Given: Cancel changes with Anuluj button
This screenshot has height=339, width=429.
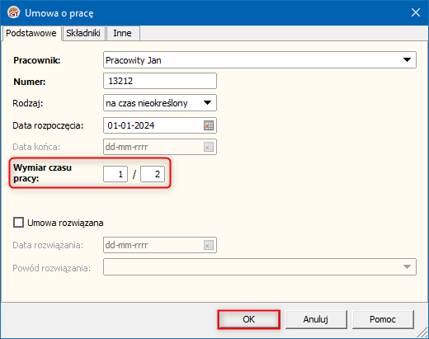Looking at the screenshot, I should point(316,319).
